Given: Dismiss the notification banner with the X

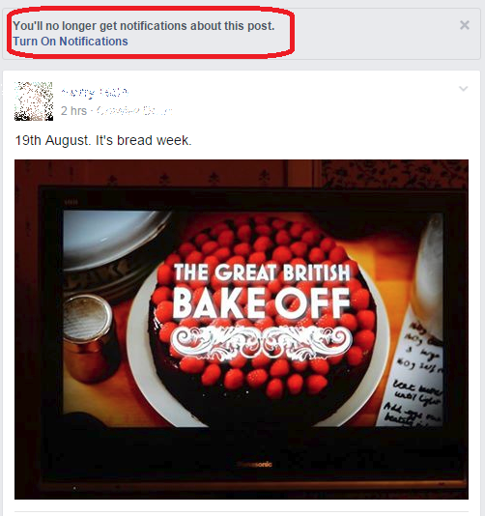Looking at the screenshot, I should tap(465, 25).
